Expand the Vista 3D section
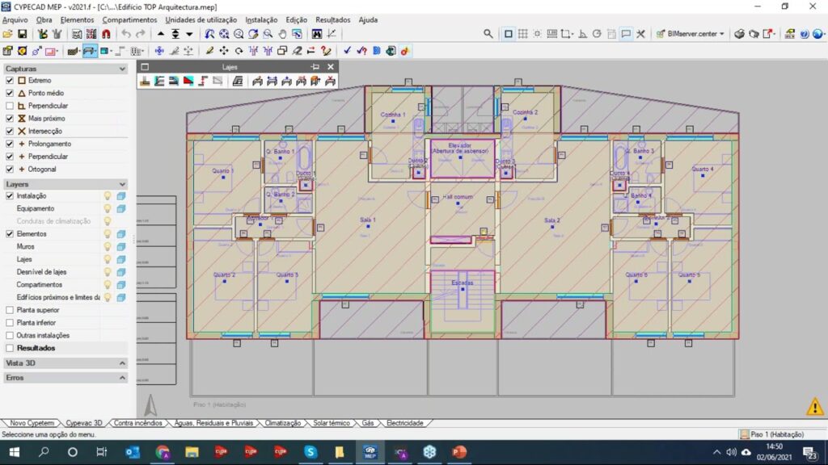The width and height of the screenshot is (828, 465). [123, 363]
